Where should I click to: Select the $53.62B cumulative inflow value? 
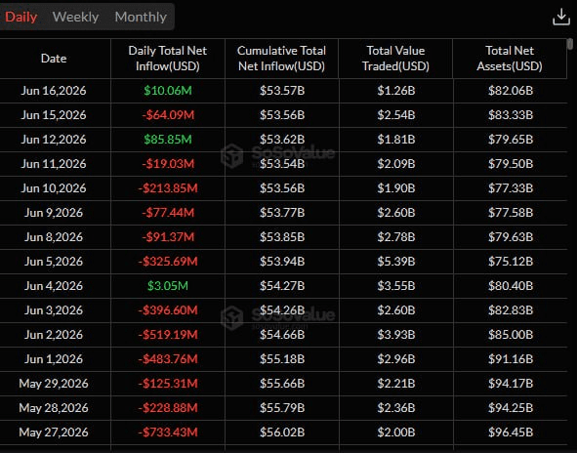click(x=282, y=139)
